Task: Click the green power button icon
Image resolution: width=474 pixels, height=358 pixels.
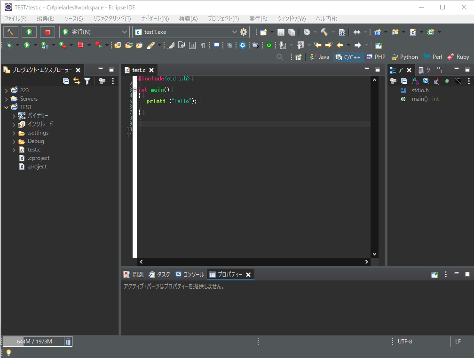Action: click(x=269, y=45)
